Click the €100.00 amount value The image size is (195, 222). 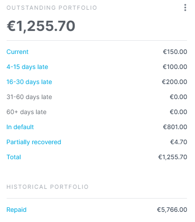click(x=175, y=67)
